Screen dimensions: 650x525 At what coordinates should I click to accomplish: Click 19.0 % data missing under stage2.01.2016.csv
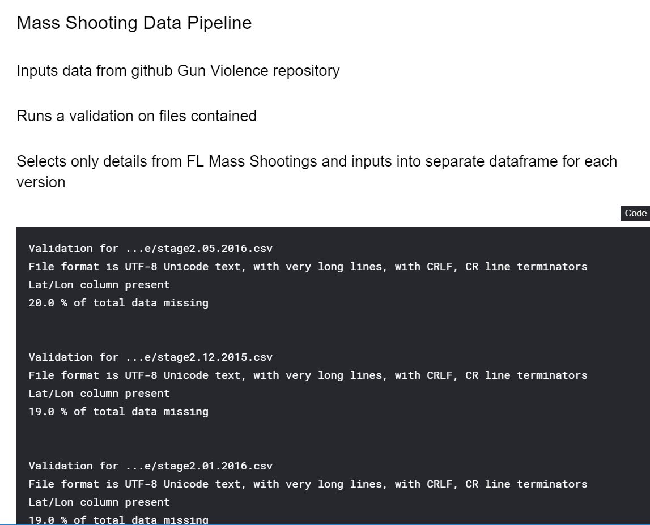[x=118, y=519]
